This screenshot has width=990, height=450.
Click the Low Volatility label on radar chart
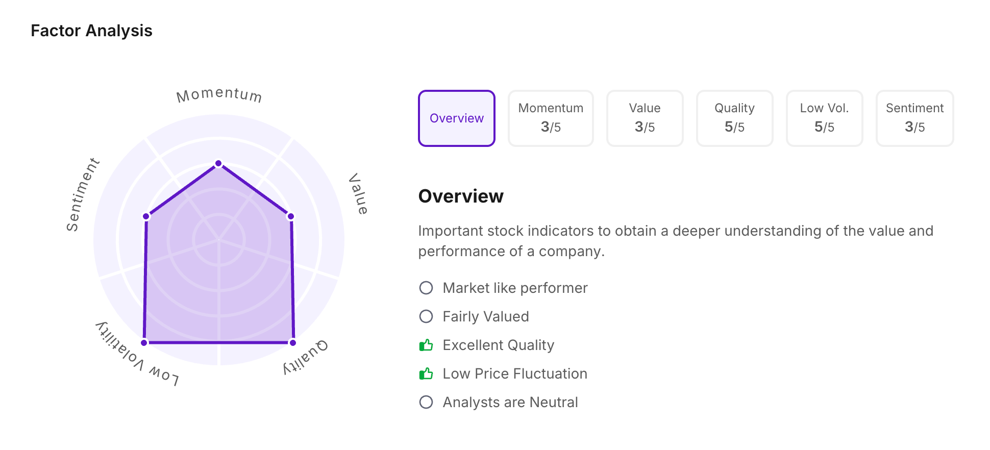point(137,356)
